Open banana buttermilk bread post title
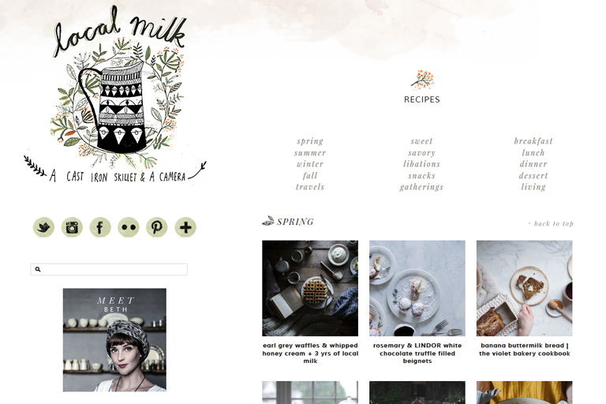The height and width of the screenshot is (404, 606). pyautogui.click(x=525, y=350)
